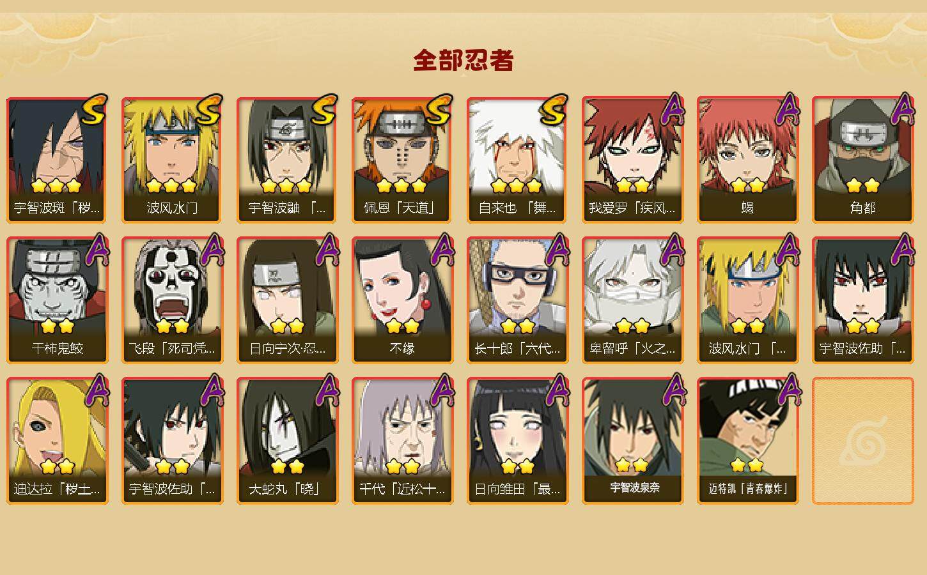
Task: Click the 全部忍者 heading
Action: (463, 61)
